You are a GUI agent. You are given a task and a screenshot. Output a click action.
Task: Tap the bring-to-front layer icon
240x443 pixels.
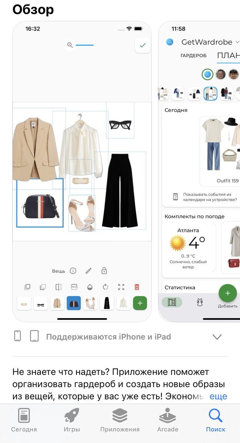(x=27, y=287)
